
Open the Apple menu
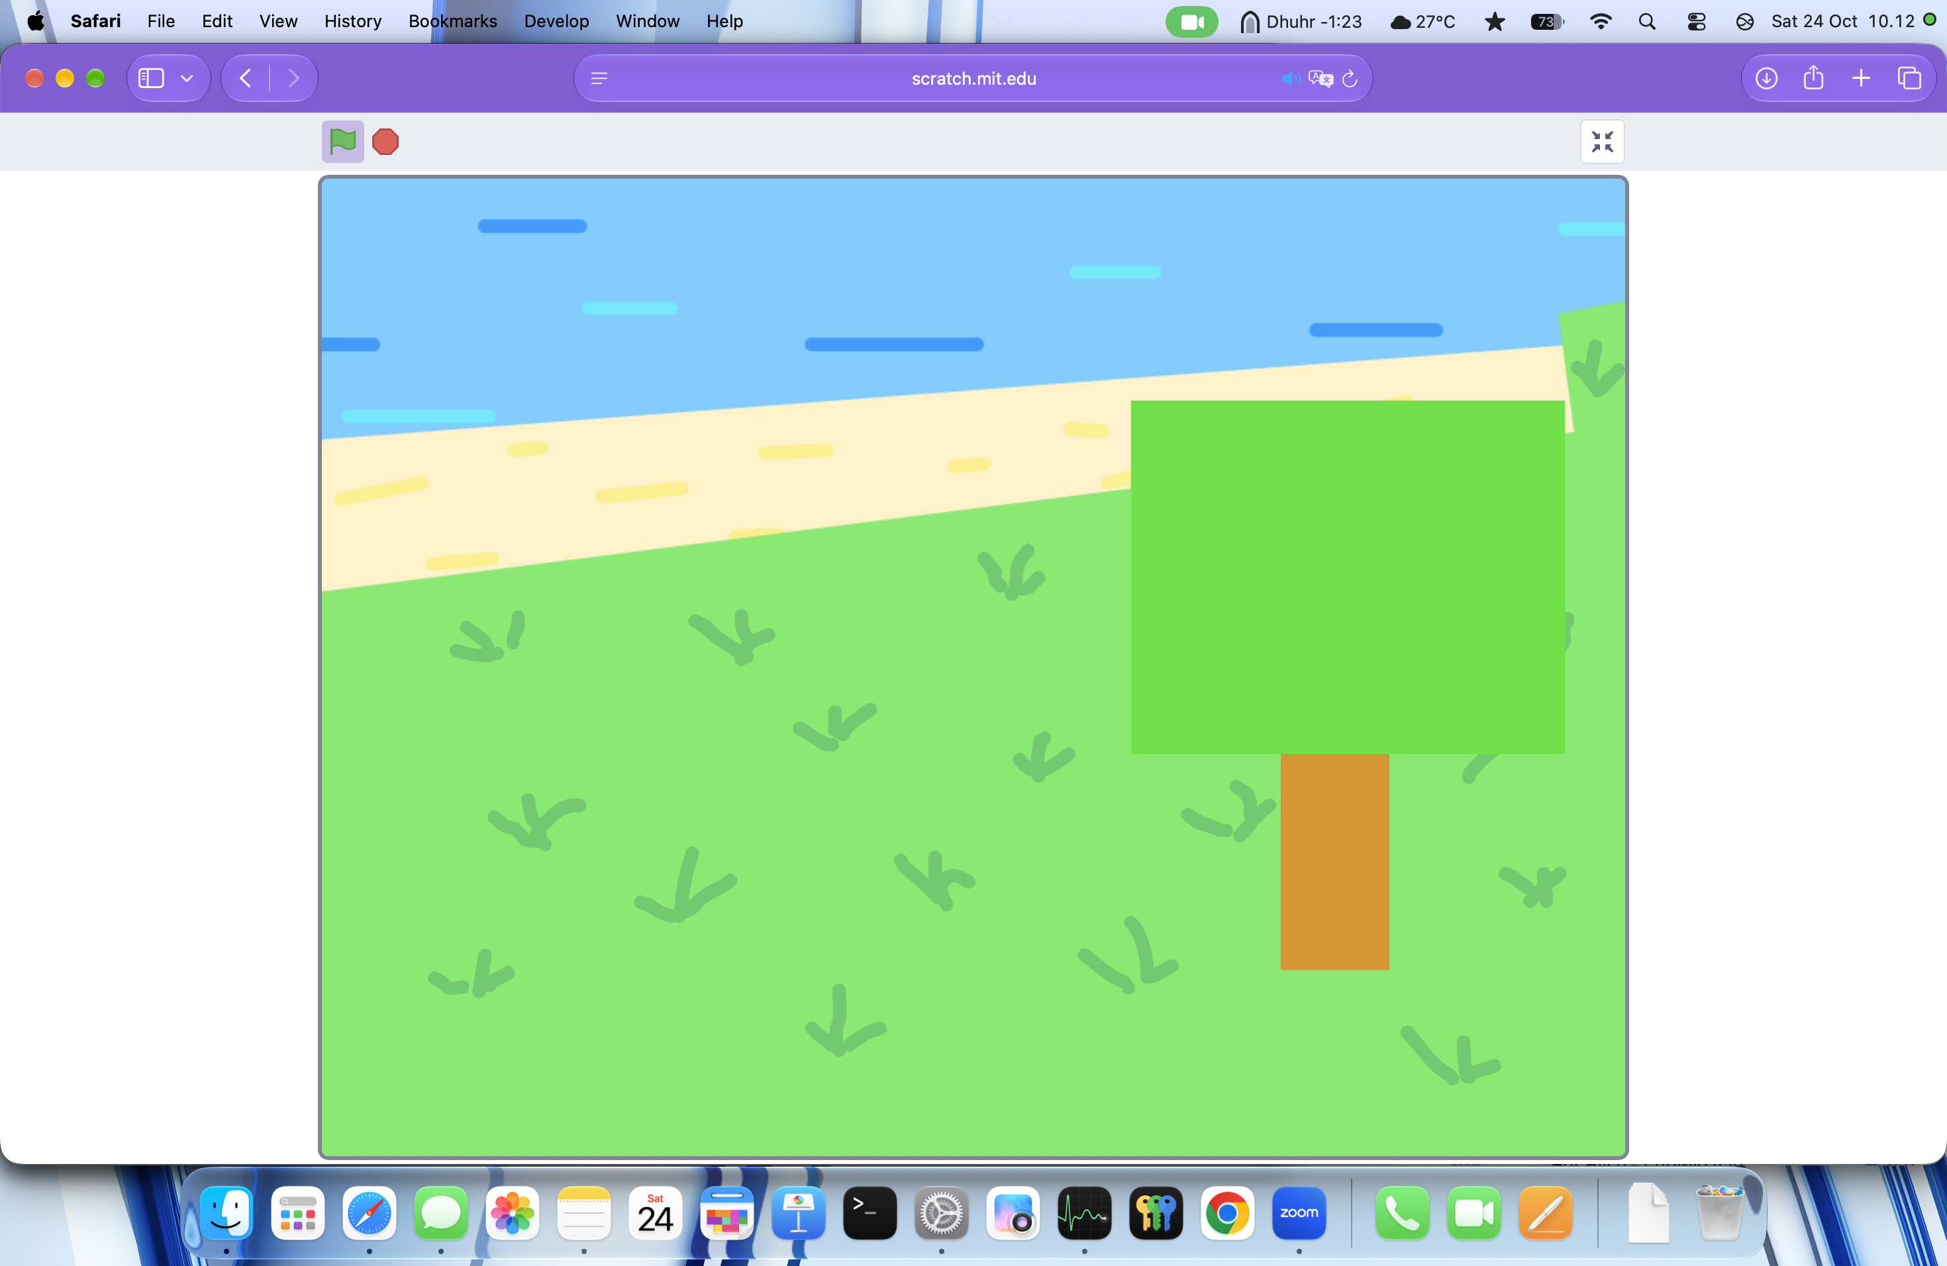coord(36,21)
